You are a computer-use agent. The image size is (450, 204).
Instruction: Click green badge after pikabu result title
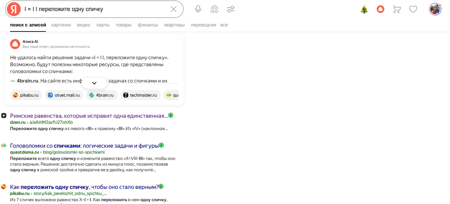(161, 186)
